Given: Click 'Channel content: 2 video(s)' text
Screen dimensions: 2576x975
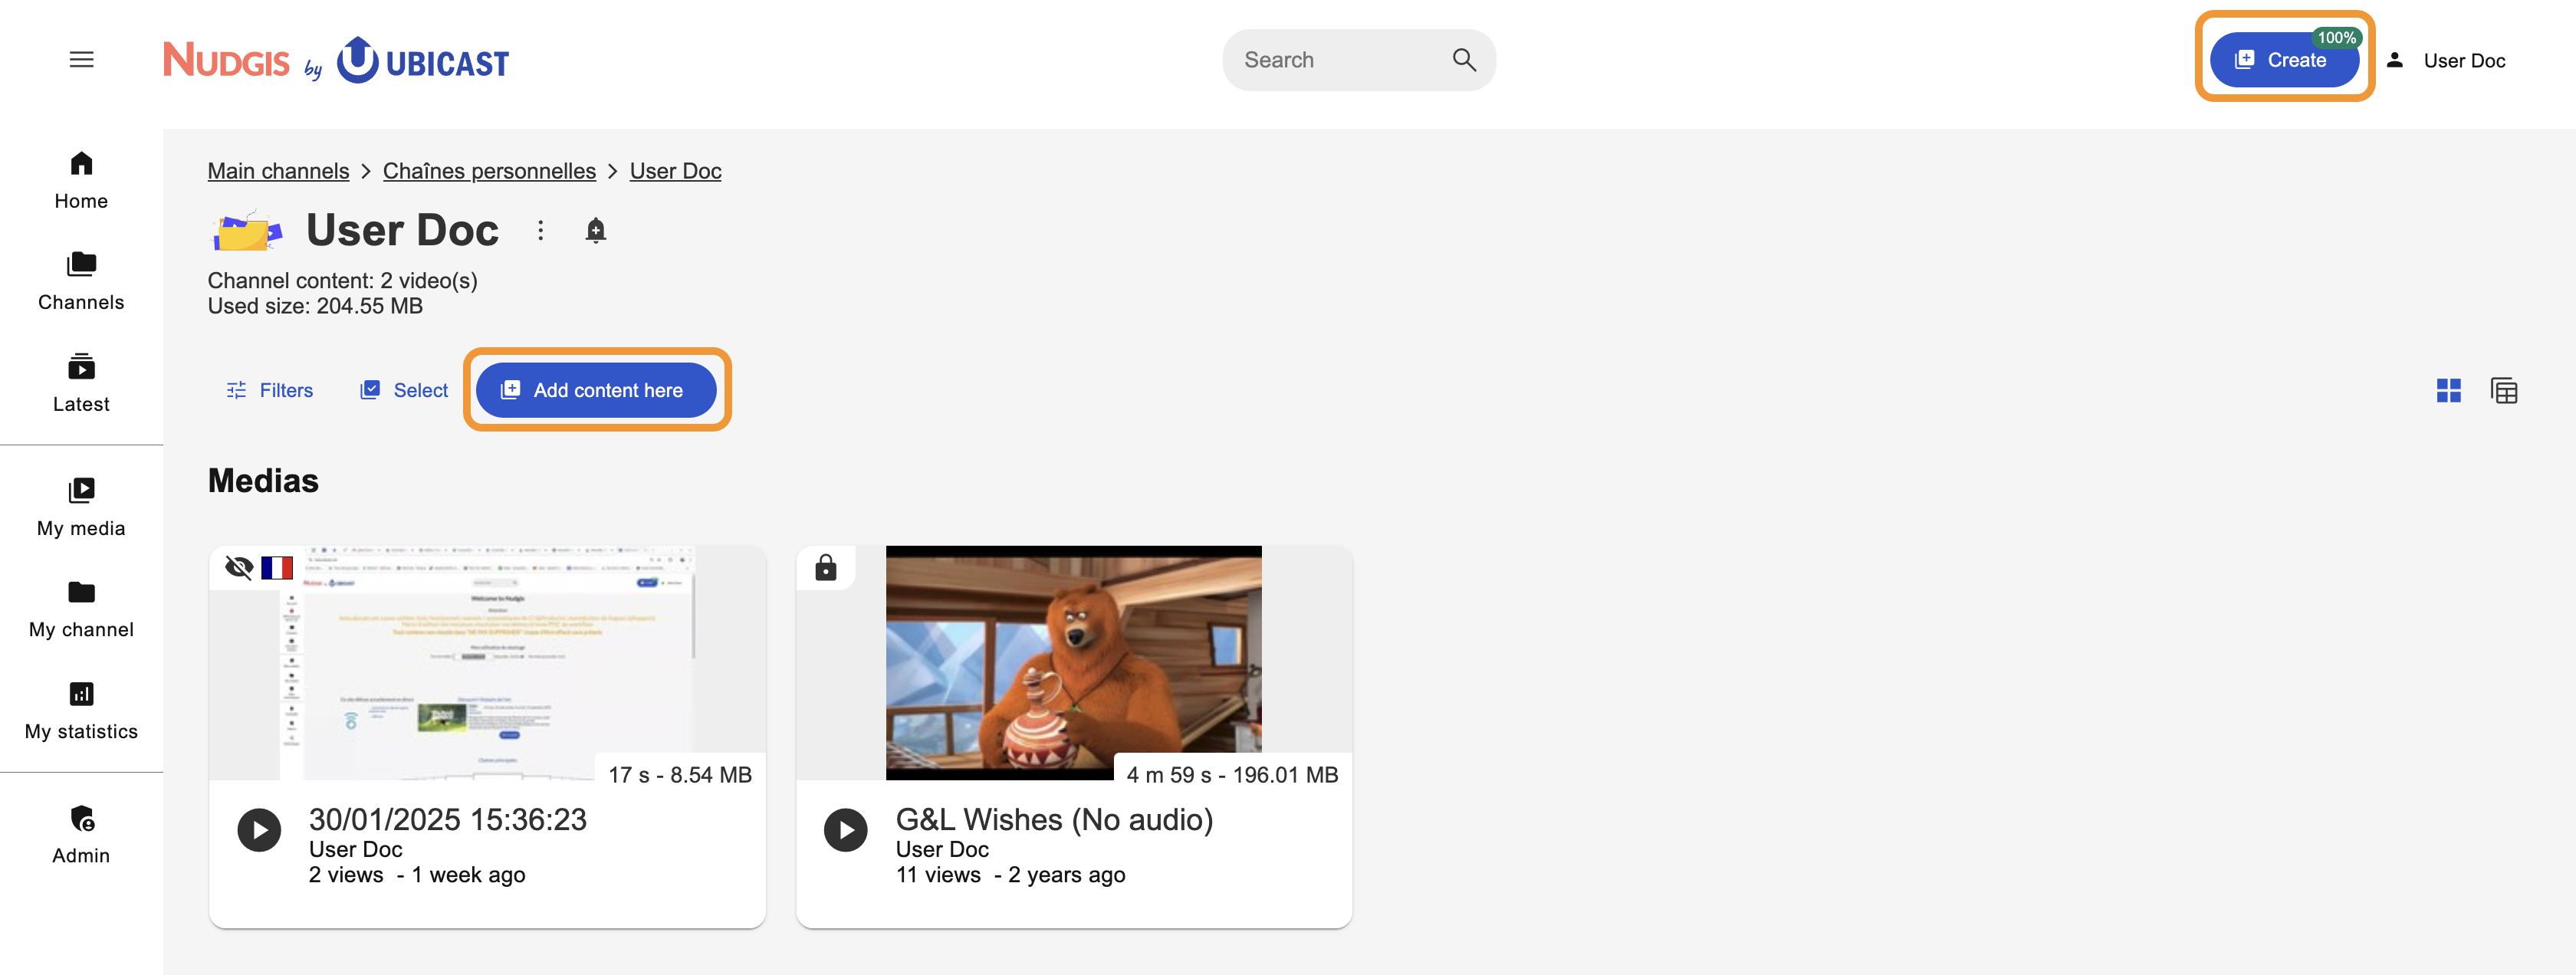Looking at the screenshot, I should pos(342,280).
